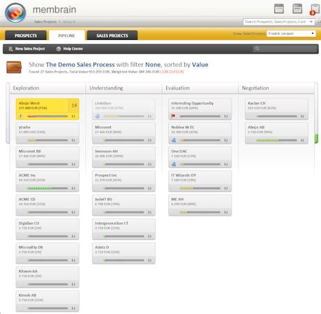Click progress bar on Abojo AB card
Screen dimensions: 321x314
(276, 140)
